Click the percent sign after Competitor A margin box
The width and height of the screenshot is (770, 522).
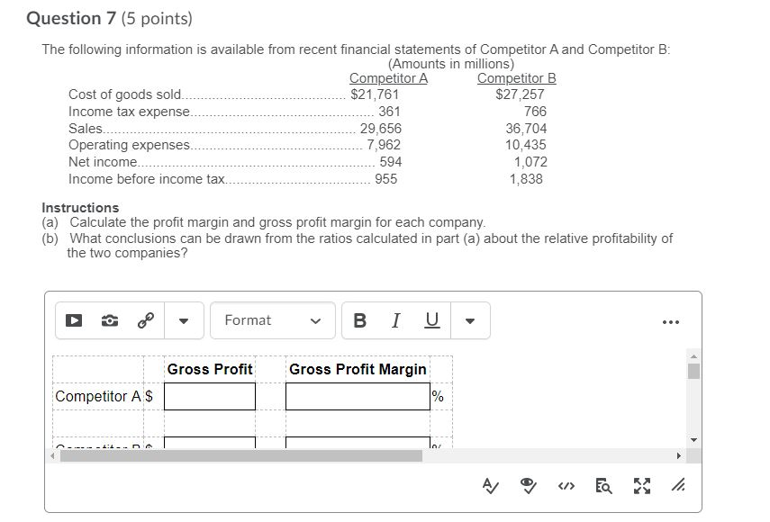click(438, 396)
